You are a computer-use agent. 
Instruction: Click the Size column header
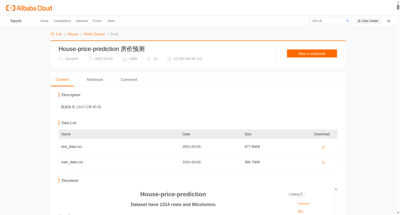tap(248, 134)
